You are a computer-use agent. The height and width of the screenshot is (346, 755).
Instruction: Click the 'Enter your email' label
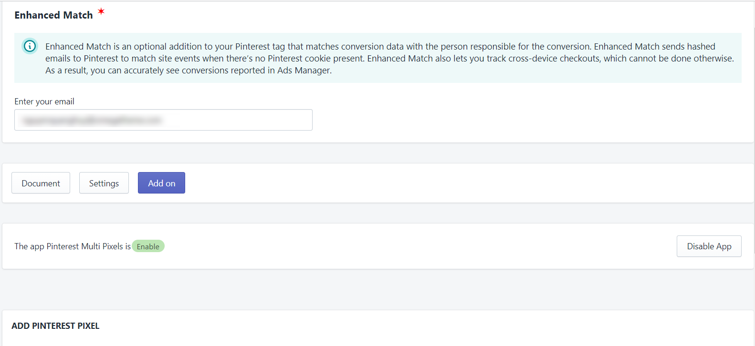[44, 102]
